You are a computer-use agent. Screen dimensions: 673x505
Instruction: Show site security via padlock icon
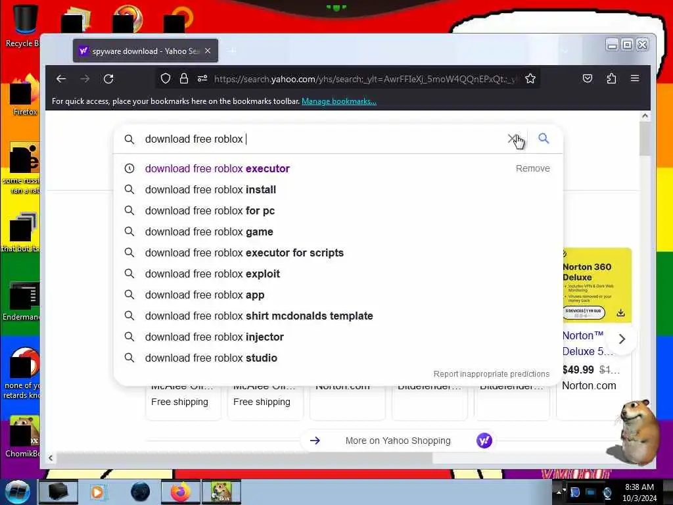184,79
